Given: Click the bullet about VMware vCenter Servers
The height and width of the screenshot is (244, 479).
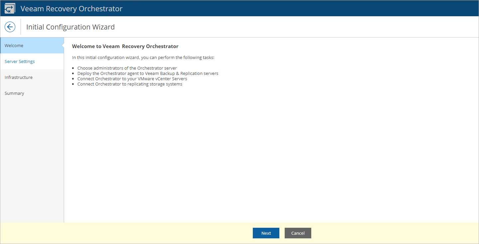Looking at the screenshot, I should tap(132, 79).
